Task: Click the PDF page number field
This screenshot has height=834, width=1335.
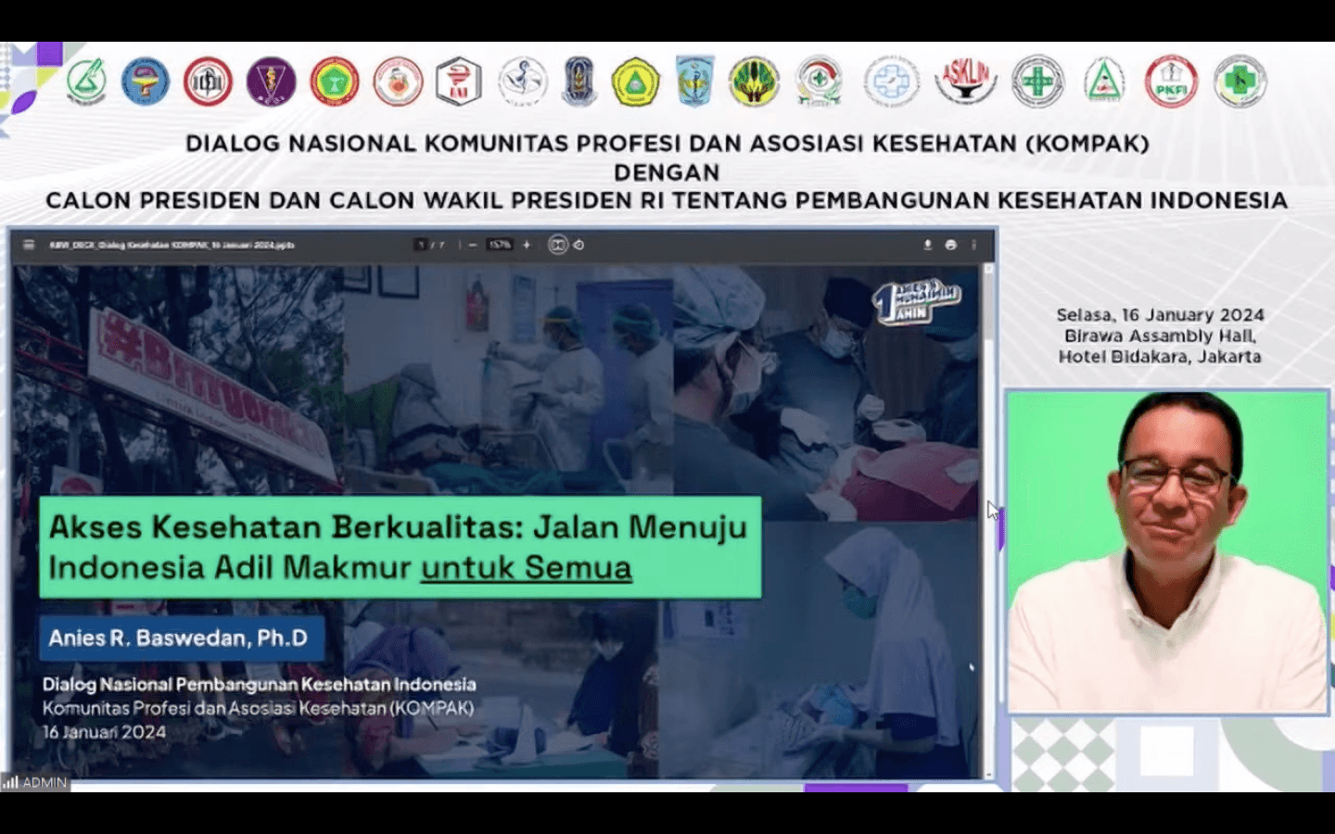Action: (422, 245)
